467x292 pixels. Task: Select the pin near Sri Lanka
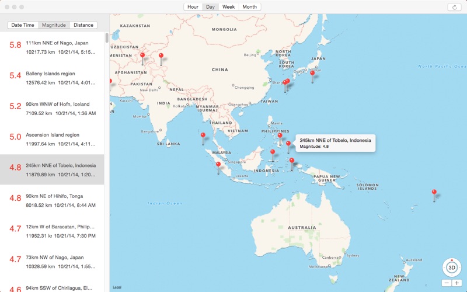pos(203,135)
